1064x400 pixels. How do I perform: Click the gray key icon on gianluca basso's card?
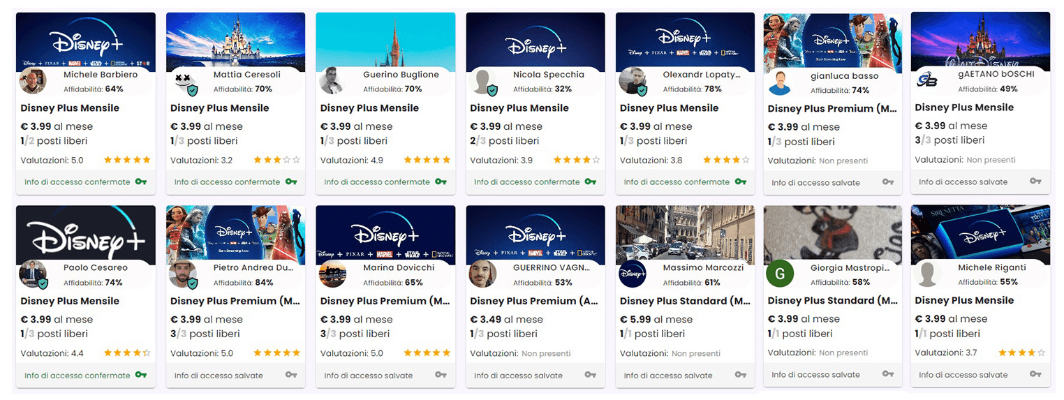888,182
